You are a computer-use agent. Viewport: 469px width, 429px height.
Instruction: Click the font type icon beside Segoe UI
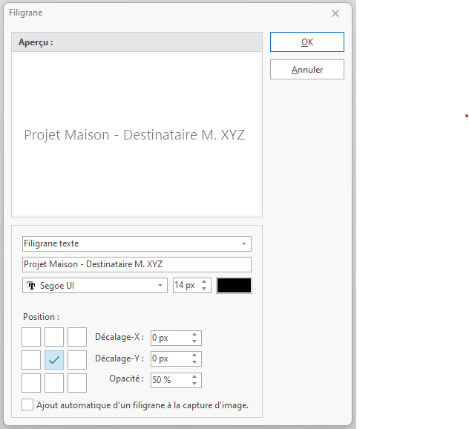coord(31,286)
